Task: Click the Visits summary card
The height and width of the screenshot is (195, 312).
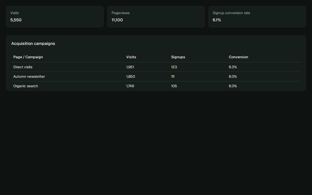Action: [55, 17]
